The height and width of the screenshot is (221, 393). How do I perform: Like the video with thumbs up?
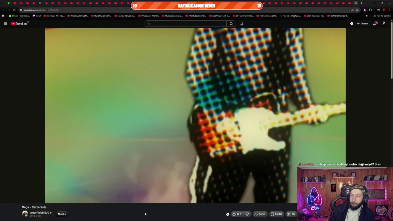click(x=237, y=214)
